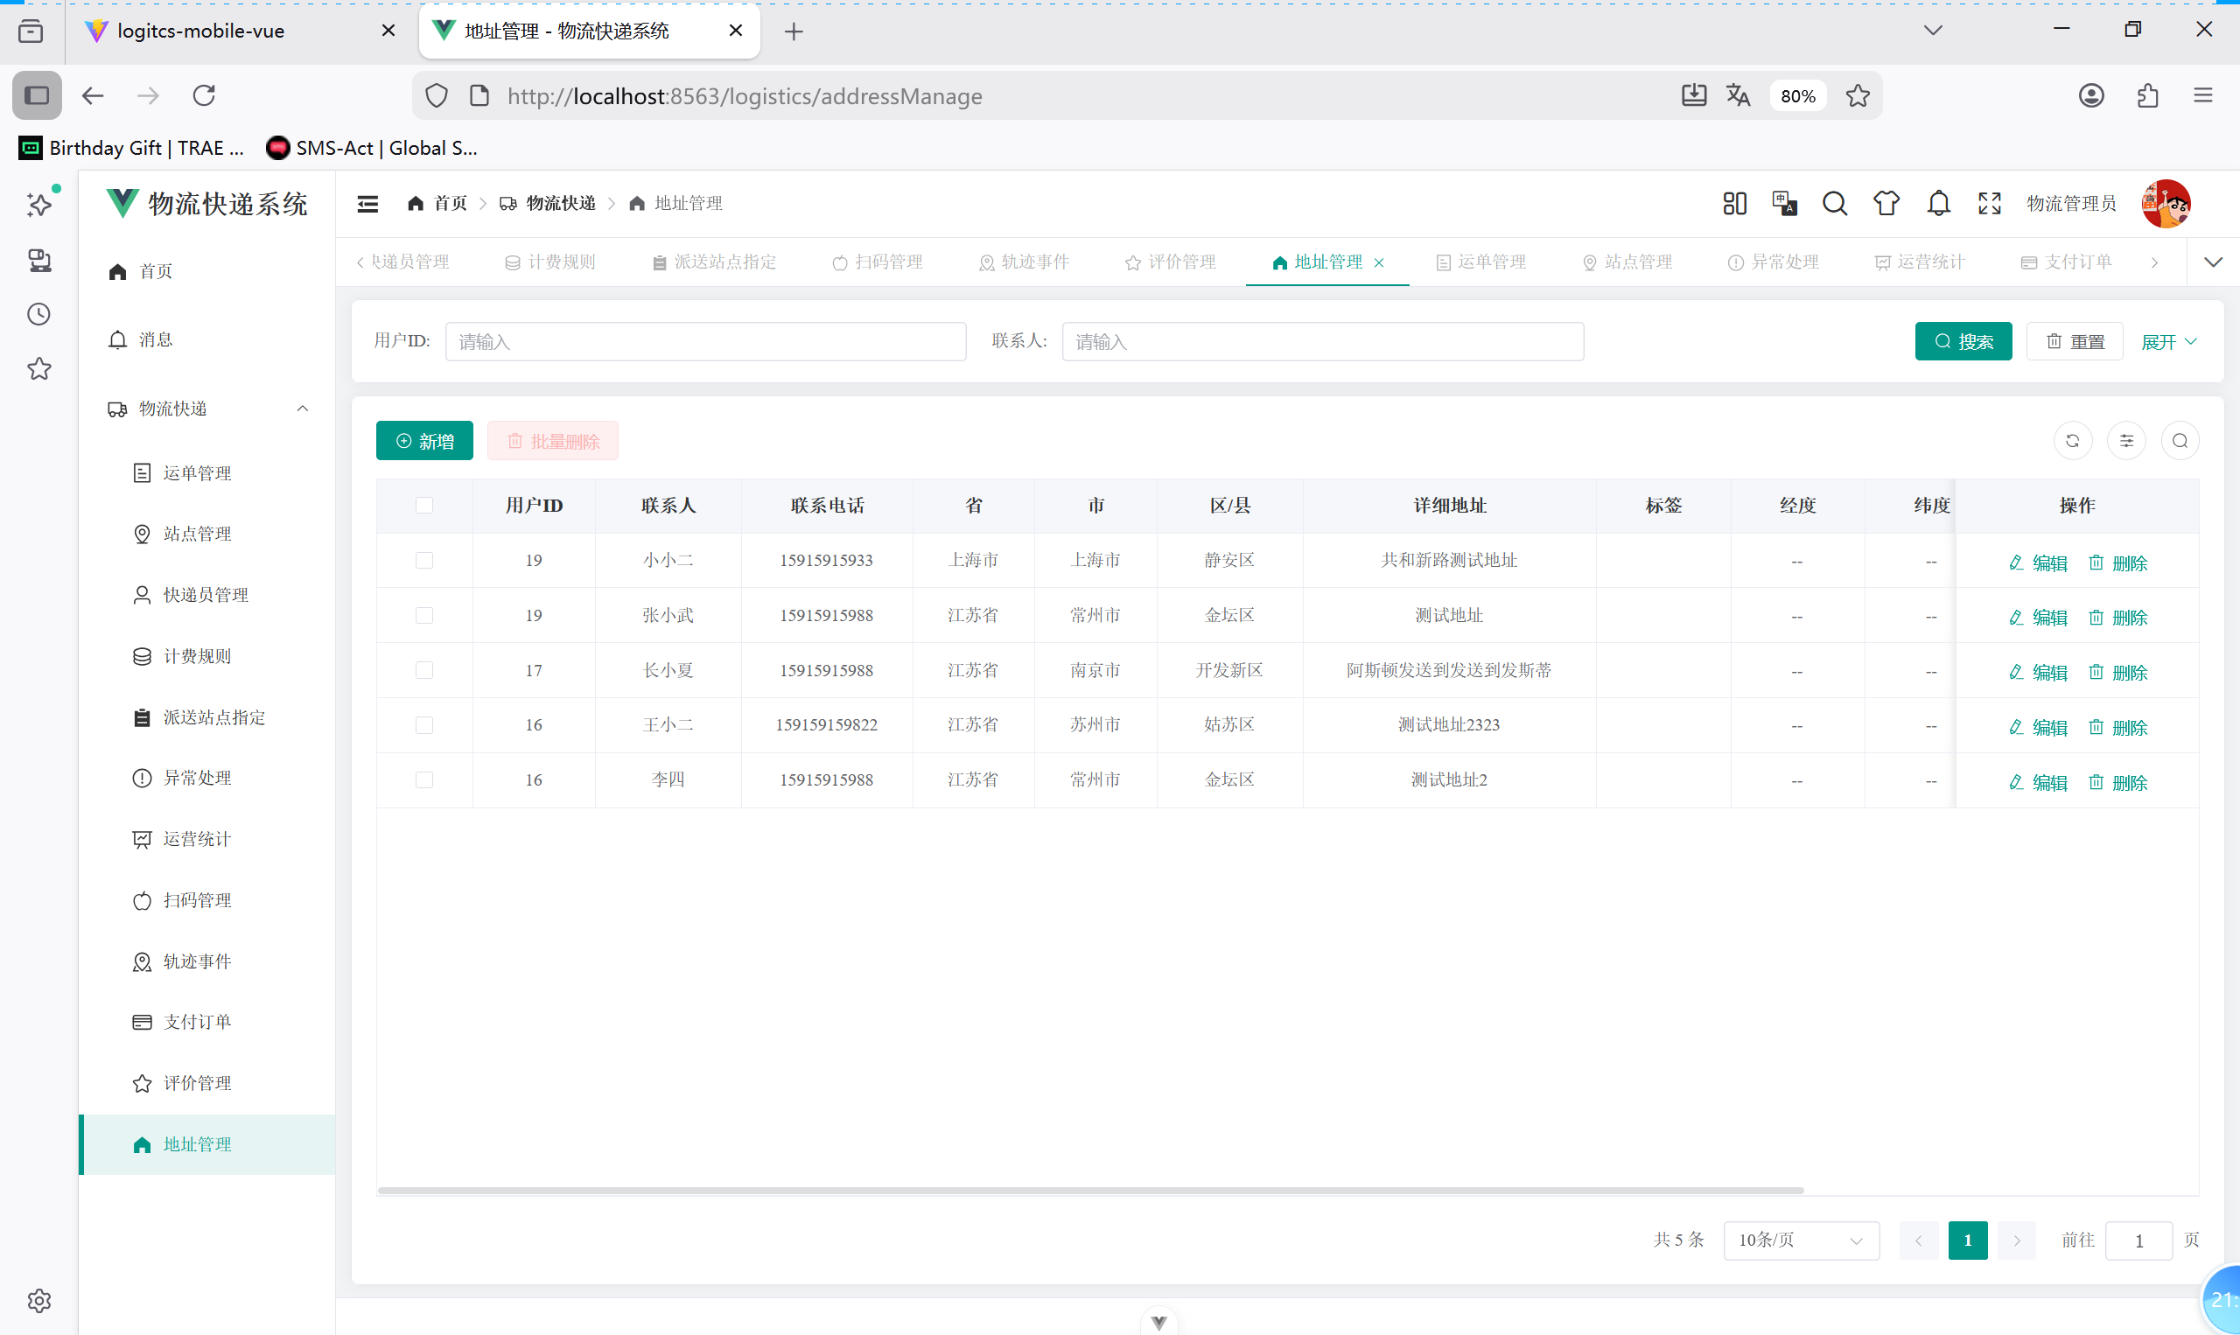
Task: Click the notification bell icon in header
Action: (x=1938, y=203)
